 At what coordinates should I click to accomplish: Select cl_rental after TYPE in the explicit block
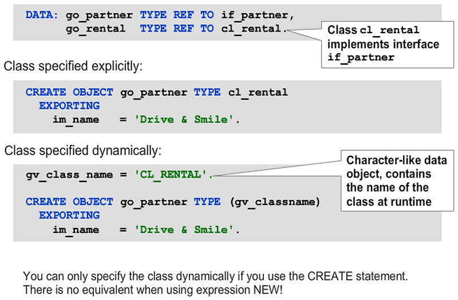[258, 92]
